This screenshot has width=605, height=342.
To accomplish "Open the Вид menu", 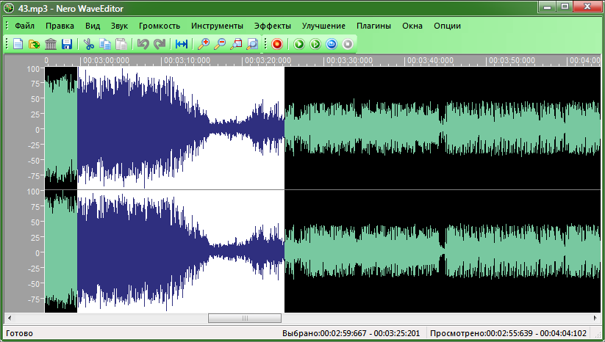I will point(93,26).
